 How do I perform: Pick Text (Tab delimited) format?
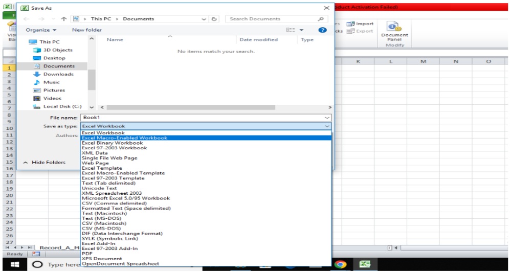206,183
